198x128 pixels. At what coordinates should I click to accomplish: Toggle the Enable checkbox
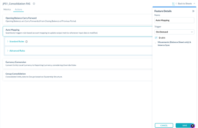(x=156, y=38)
